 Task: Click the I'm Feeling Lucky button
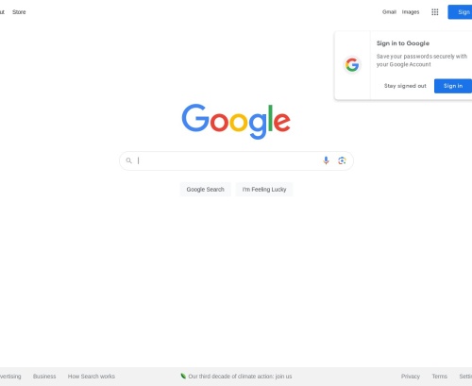[264, 190]
